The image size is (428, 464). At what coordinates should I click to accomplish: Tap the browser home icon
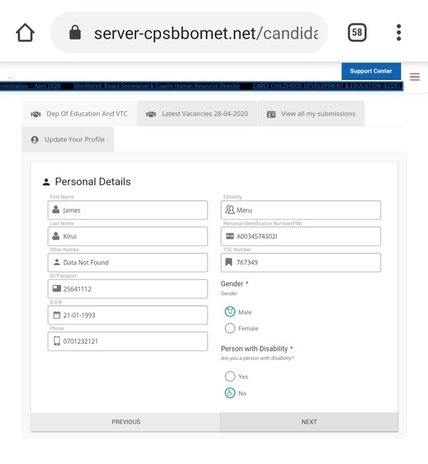(x=25, y=33)
